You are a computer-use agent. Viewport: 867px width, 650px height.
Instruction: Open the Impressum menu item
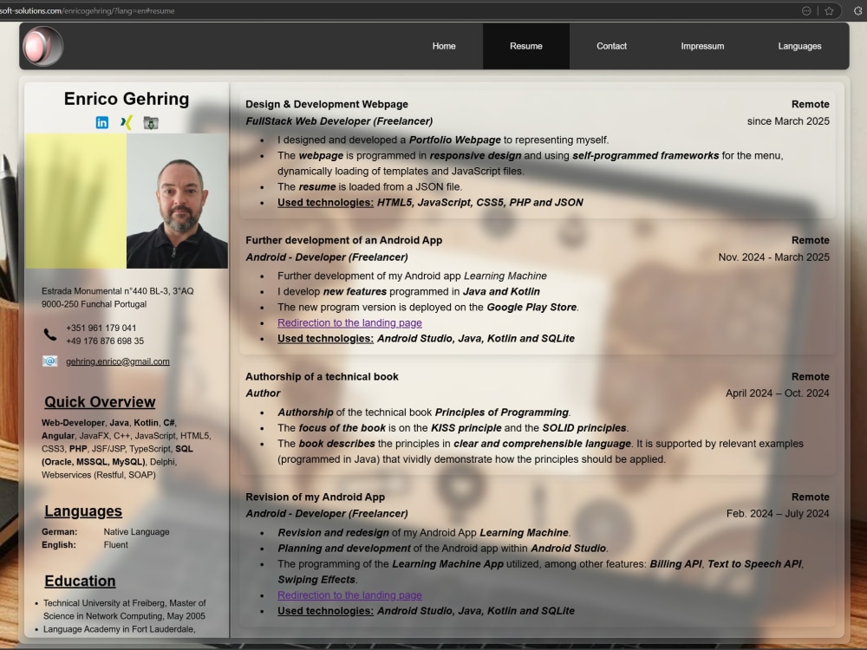(x=702, y=46)
